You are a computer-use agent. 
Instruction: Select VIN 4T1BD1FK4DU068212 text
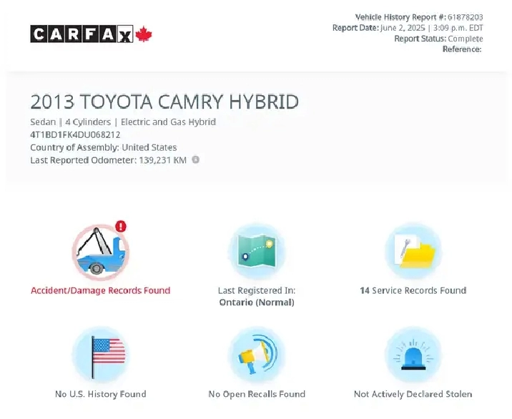(x=75, y=134)
